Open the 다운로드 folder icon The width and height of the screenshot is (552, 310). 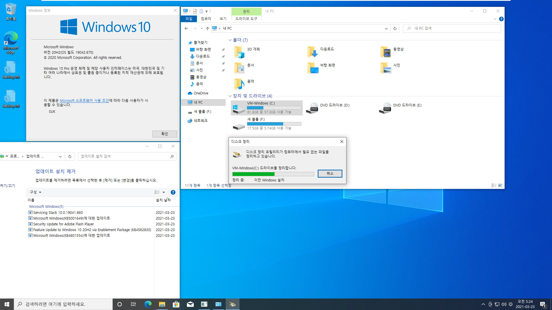point(313,52)
